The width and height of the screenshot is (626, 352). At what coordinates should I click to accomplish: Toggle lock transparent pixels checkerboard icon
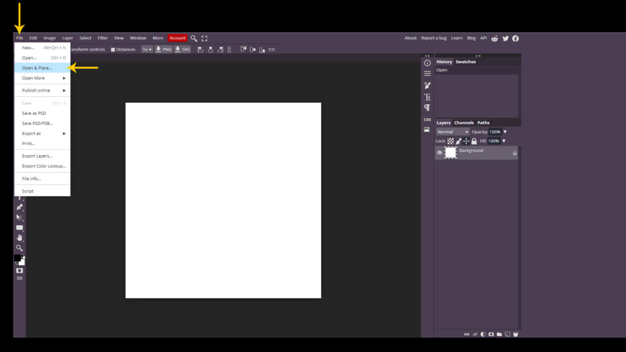450,141
